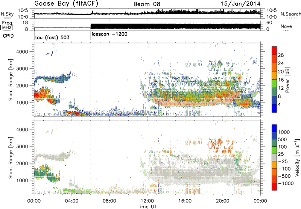Click the 'Nave' legend label
This screenshot has width=301, height=209.
point(286,26)
